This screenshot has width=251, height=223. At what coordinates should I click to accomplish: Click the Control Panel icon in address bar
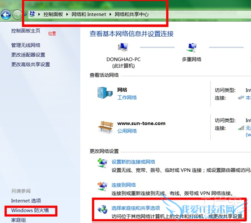32,14
